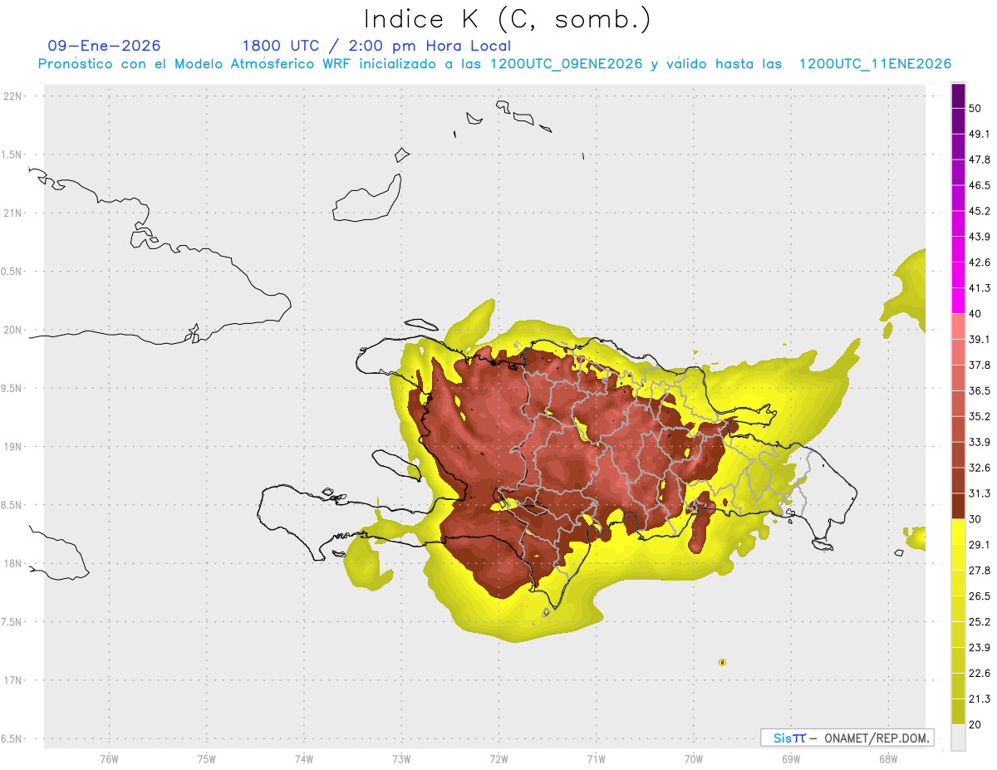The width and height of the screenshot is (997, 770).
Task: Click the colorbar value 22.6
Action: point(980,674)
